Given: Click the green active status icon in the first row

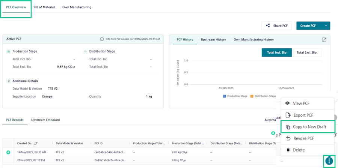Looking at the screenshot, I should [8, 152].
